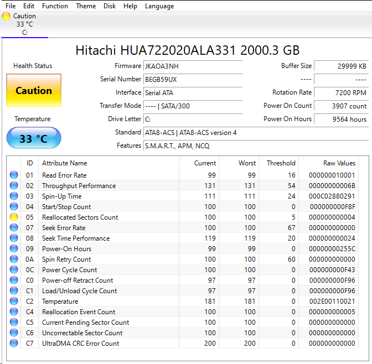Click the blue status icon for Power-off Retract Count

(14, 280)
